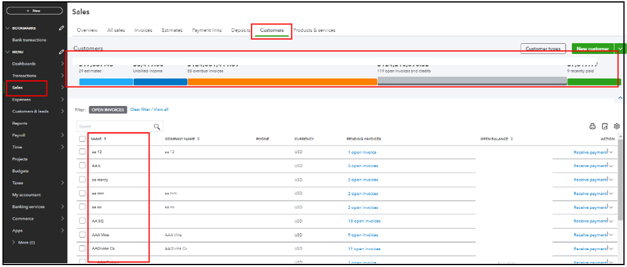Click Receive payment for AAA Vine
Screen dimensions: 627x267
tap(590, 234)
